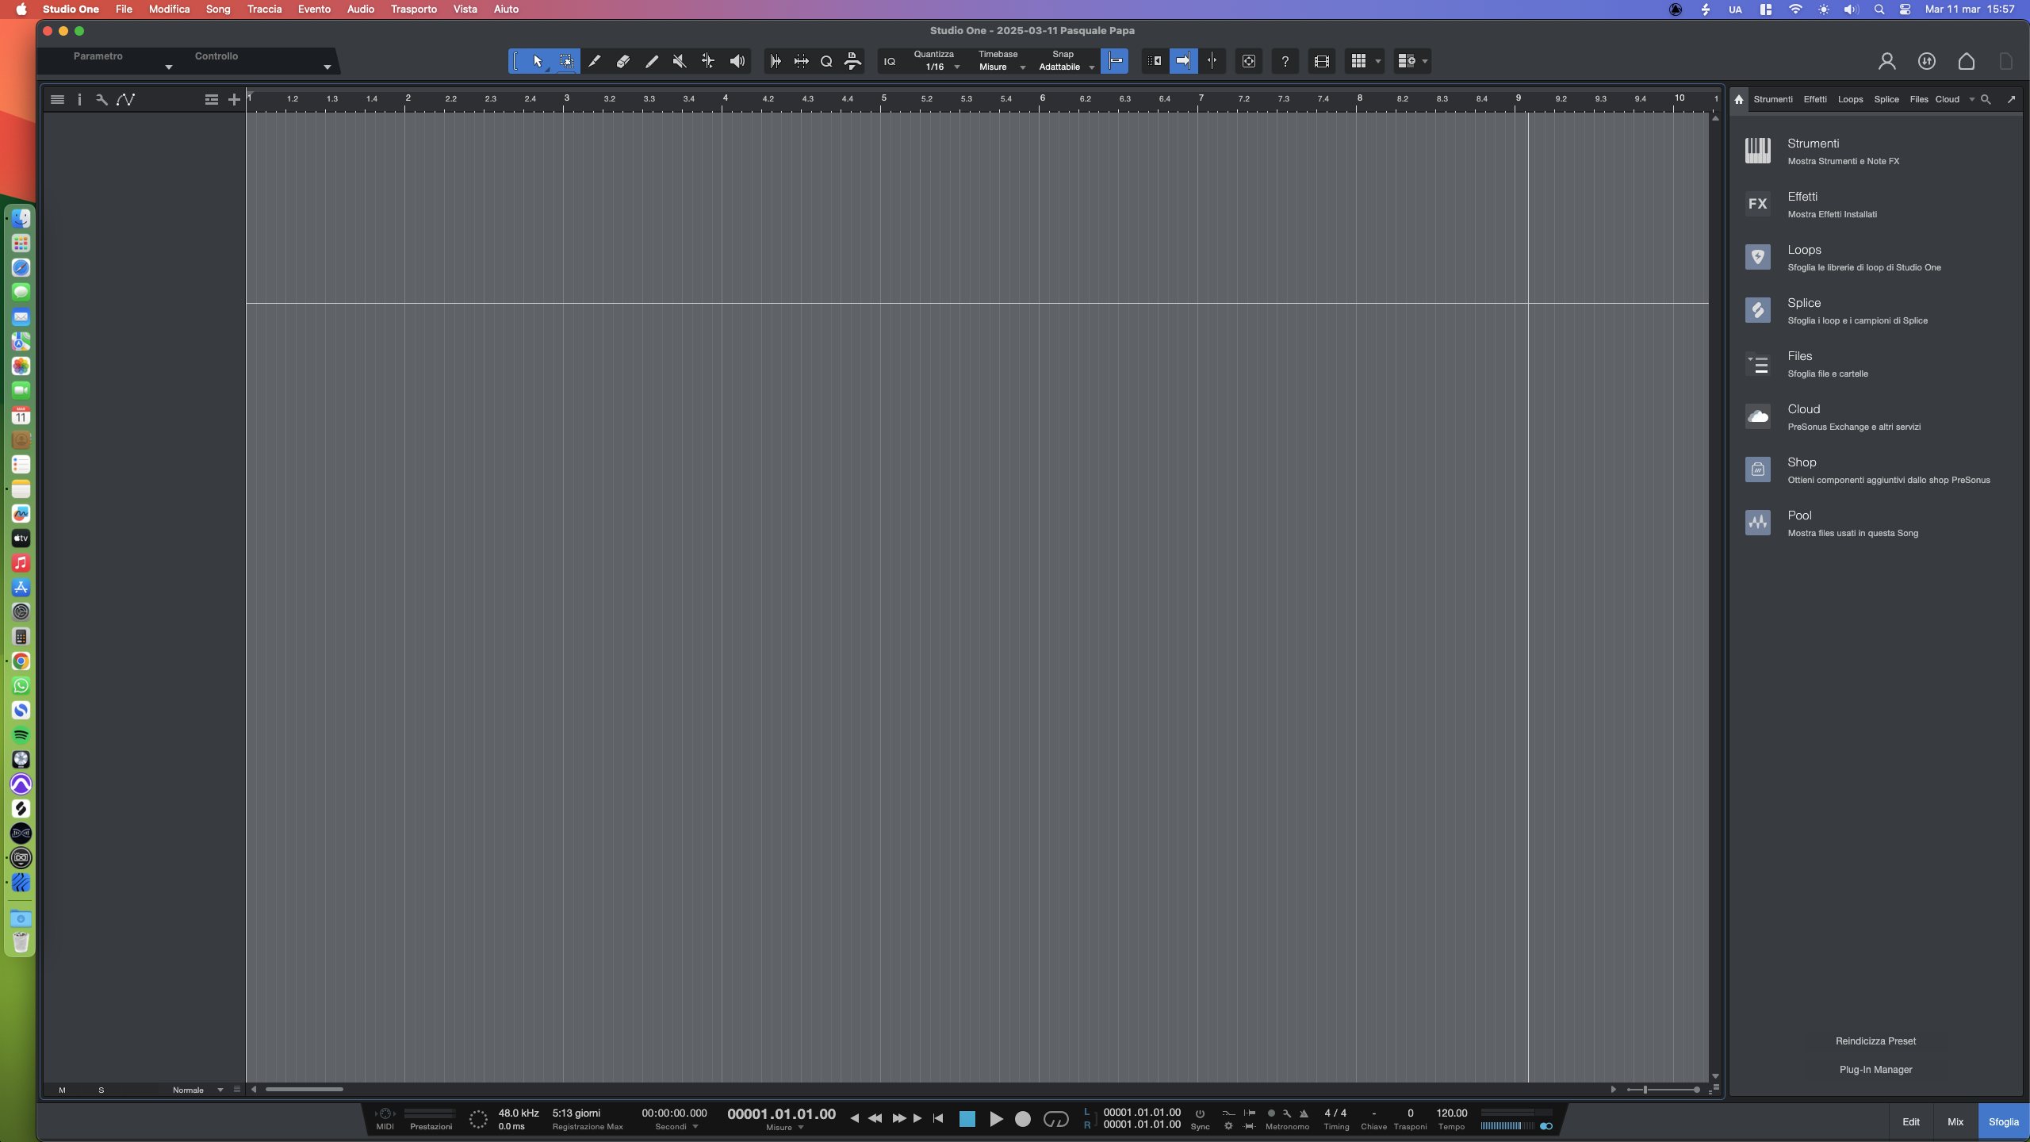
Task: Select the Split knife tool
Action: coord(594,61)
